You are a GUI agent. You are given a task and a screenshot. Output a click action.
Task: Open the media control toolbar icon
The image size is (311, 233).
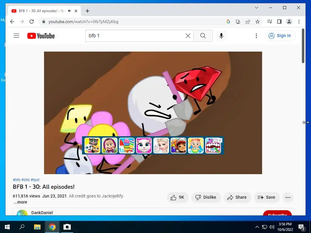coord(270,22)
